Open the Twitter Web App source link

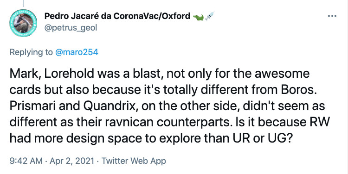click(x=134, y=161)
